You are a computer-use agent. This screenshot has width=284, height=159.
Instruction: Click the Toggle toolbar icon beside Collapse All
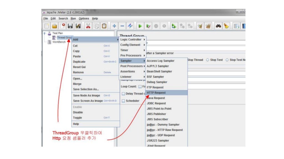(130, 26)
